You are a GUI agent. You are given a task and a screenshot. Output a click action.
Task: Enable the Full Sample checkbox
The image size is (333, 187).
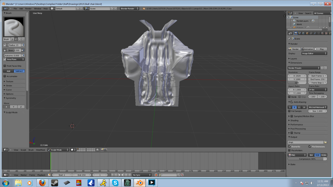pos(289,111)
